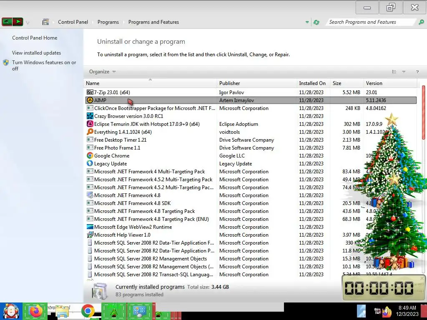Click the Microsoft Edge WebView2 Runtime icon

(x=90, y=227)
